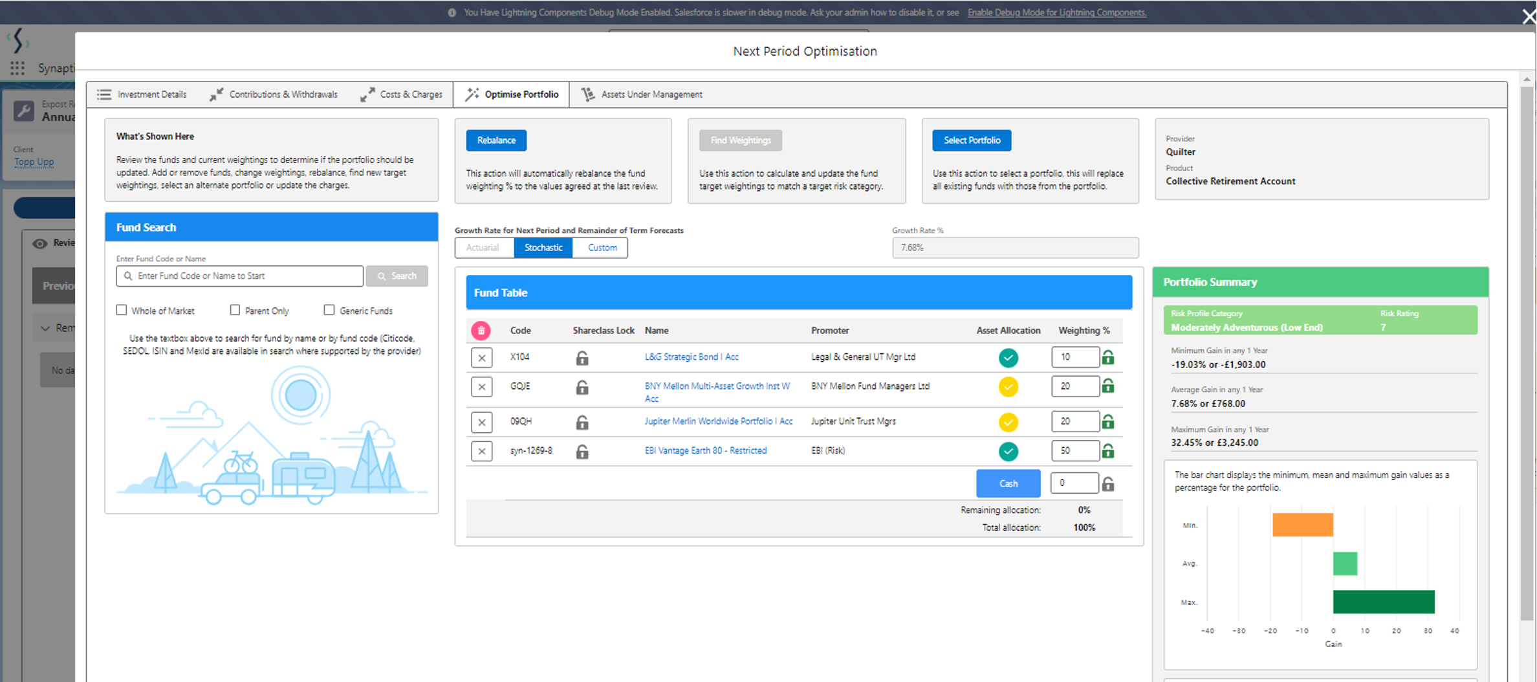Screen dimensions: 1537x682
Task: Click the dark green Max. gain bar
Action: pyautogui.click(x=1384, y=602)
